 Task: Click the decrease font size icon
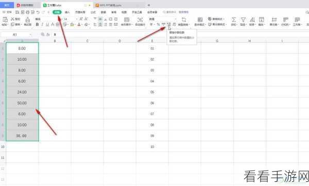tap(86, 19)
